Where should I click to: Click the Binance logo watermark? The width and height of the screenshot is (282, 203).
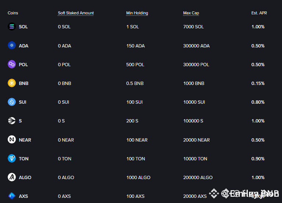tap(214, 193)
